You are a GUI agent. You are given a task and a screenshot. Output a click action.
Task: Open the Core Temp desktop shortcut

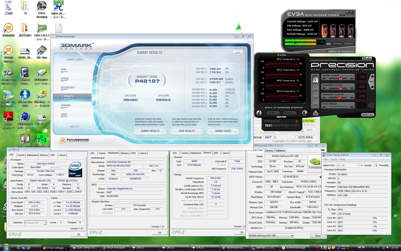pyautogui.click(x=25, y=139)
